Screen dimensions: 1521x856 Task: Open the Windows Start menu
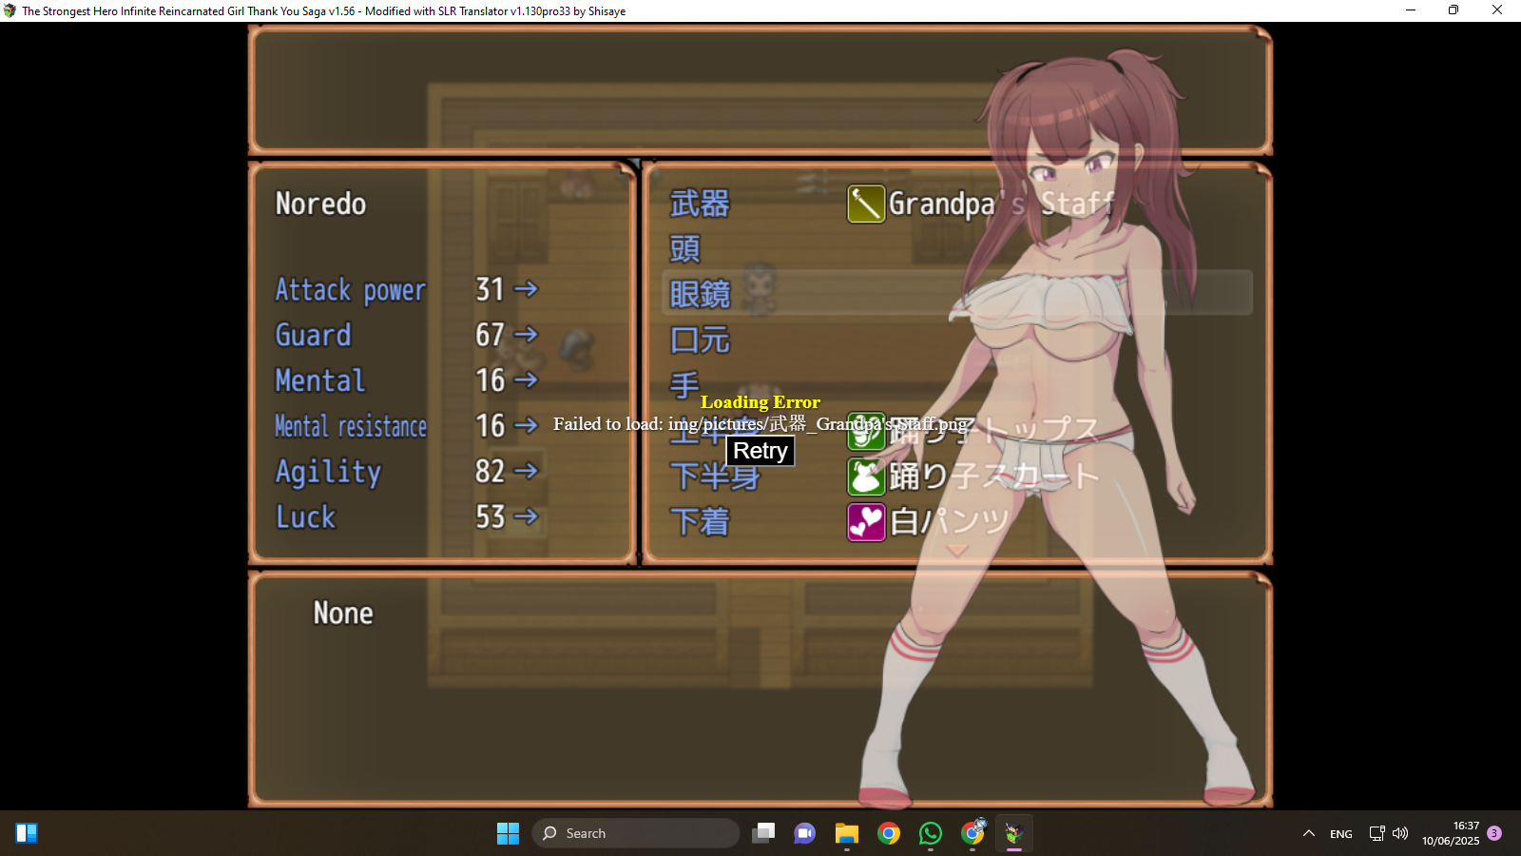pyautogui.click(x=508, y=833)
